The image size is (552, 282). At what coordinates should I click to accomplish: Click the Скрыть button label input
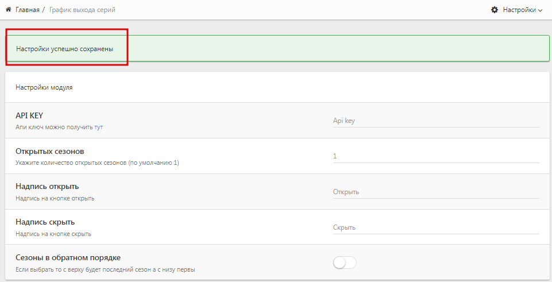436,227
